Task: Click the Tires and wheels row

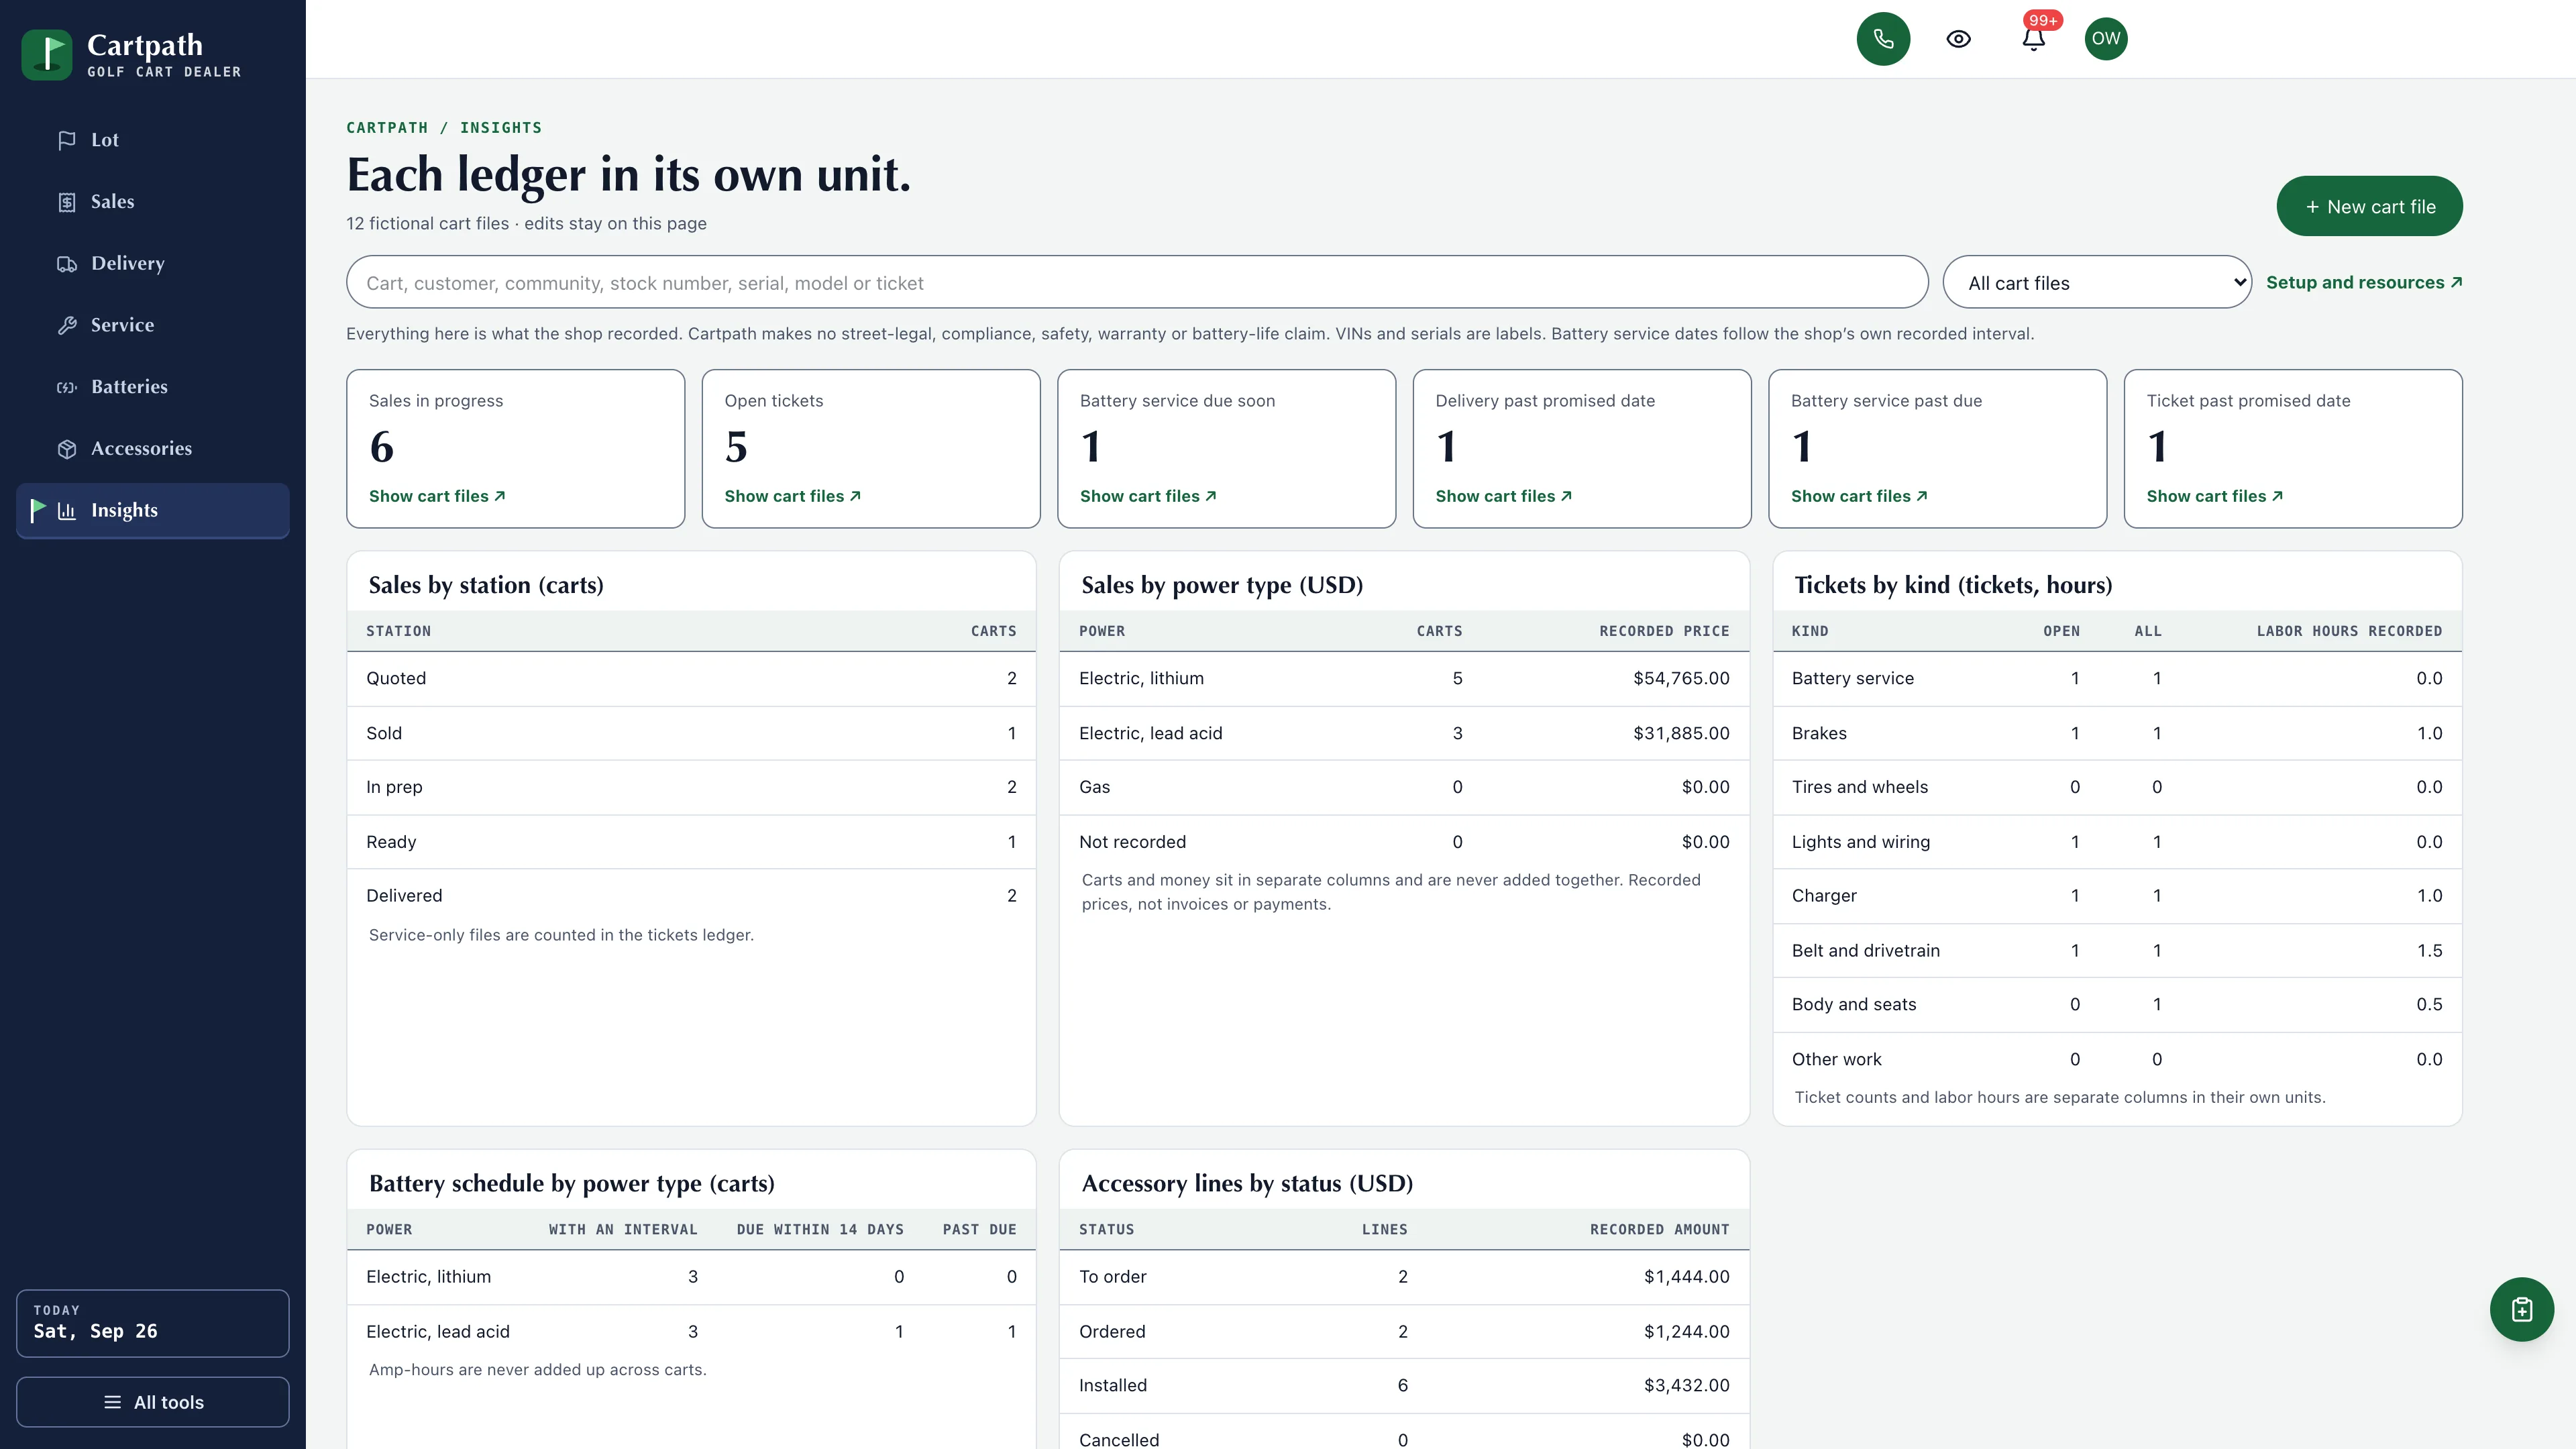Action: (x=2117, y=787)
